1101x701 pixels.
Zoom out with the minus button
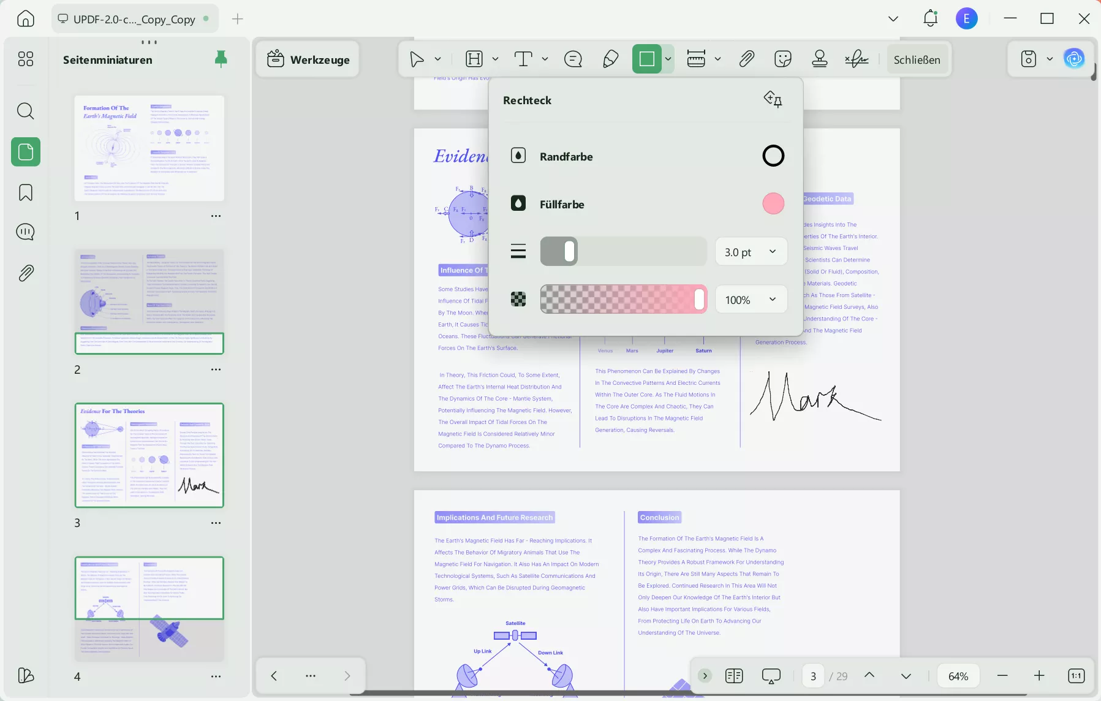[x=1002, y=676]
